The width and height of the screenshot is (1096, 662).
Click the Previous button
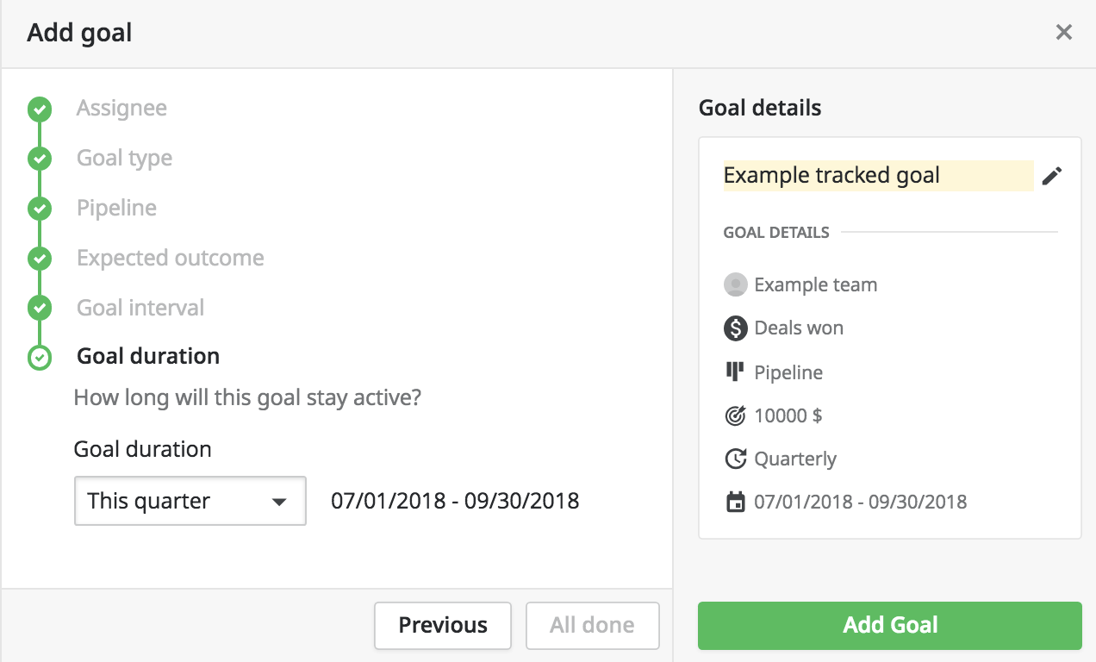pyautogui.click(x=443, y=625)
